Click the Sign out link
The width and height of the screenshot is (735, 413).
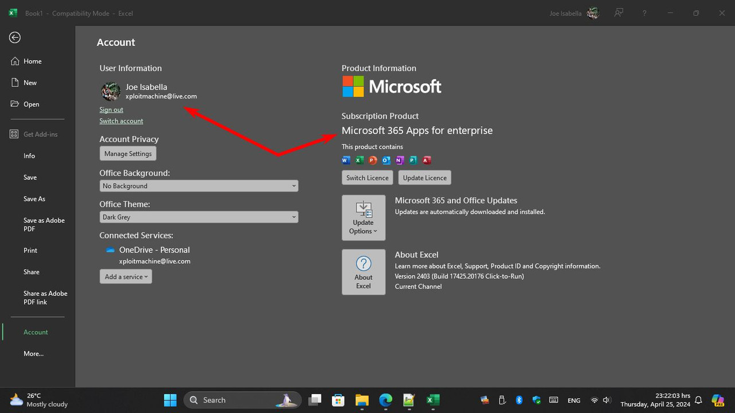click(111, 110)
